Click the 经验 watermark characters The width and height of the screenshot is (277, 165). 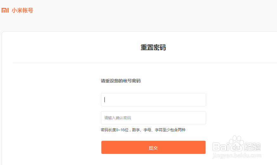coord(252,147)
